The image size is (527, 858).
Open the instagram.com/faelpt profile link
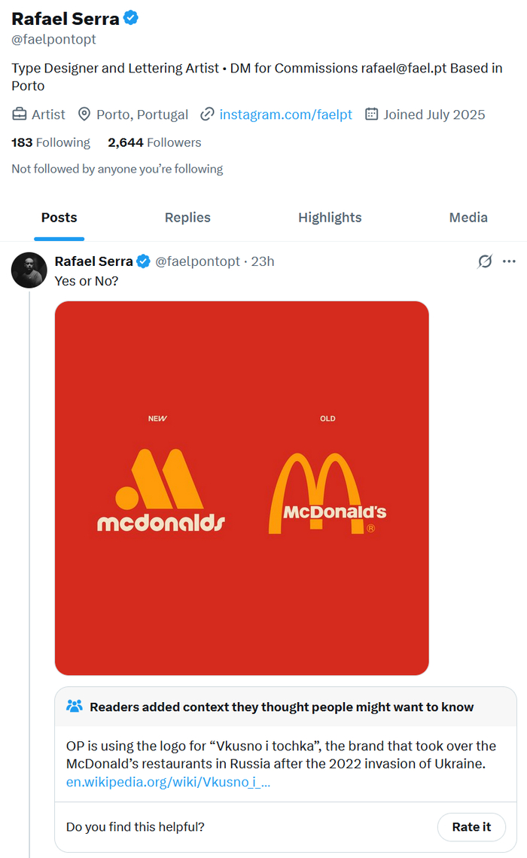point(285,115)
